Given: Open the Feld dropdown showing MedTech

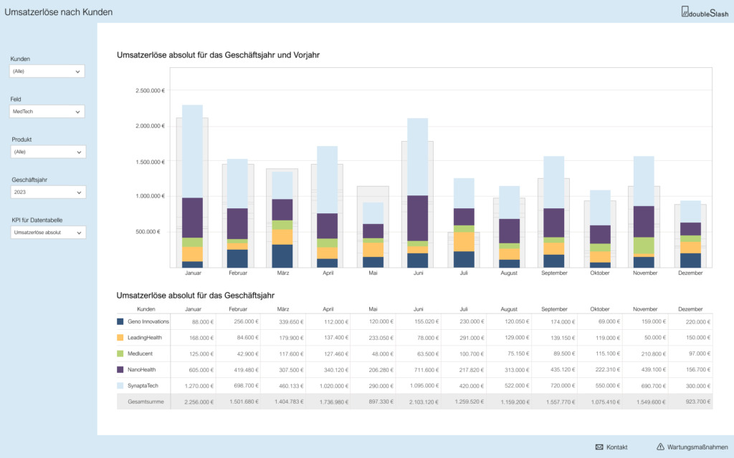Looking at the screenshot, I should point(47,111).
